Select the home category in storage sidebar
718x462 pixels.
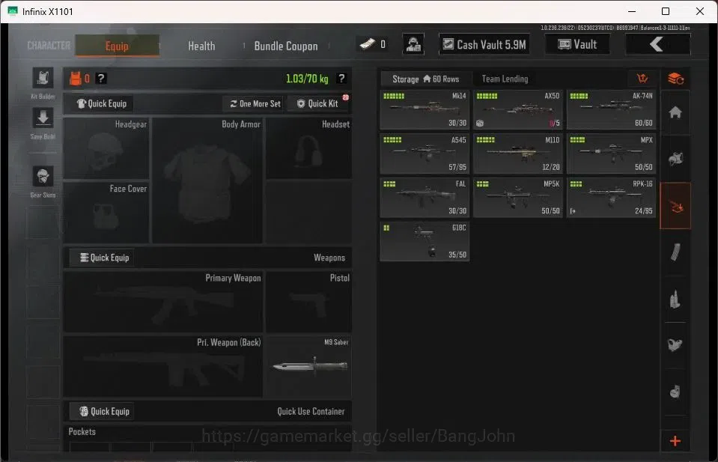[x=675, y=112]
